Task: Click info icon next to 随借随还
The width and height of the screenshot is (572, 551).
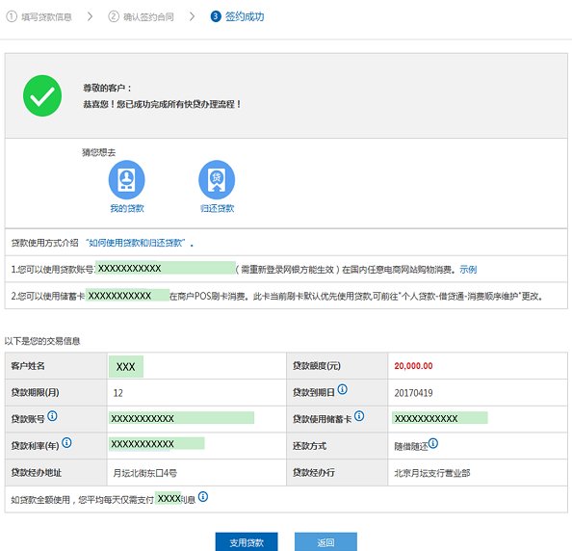Action: pyautogui.click(x=433, y=443)
